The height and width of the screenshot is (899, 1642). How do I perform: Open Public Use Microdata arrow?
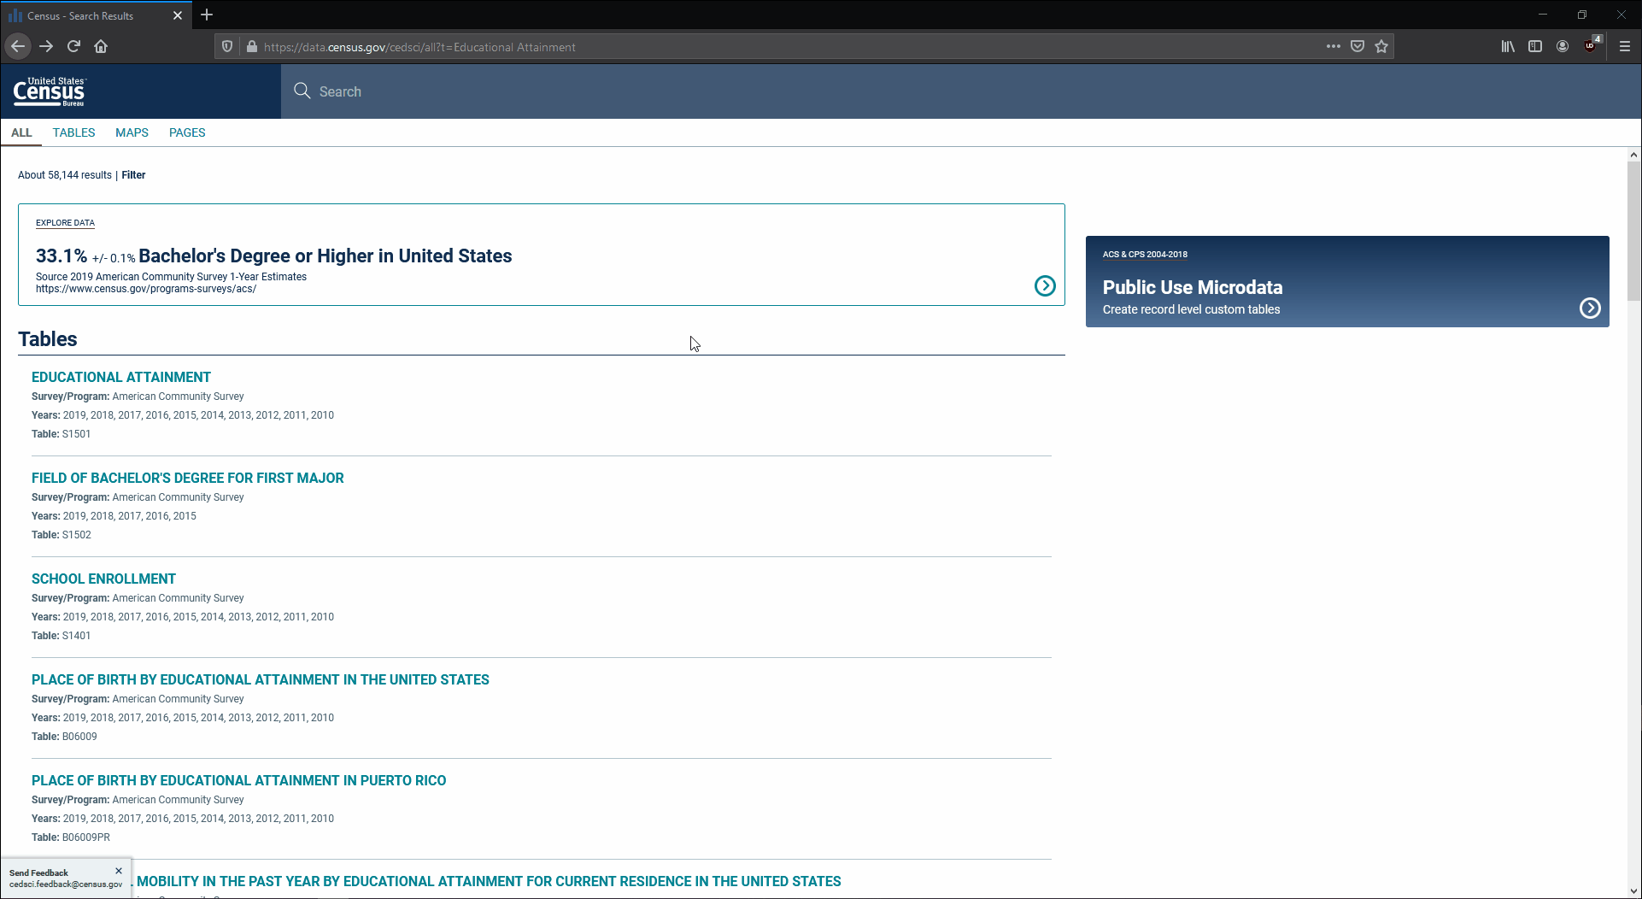pos(1590,308)
